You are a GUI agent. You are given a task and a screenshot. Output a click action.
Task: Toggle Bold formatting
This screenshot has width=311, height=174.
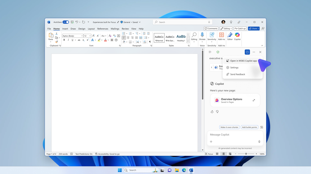[x=64, y=40]
